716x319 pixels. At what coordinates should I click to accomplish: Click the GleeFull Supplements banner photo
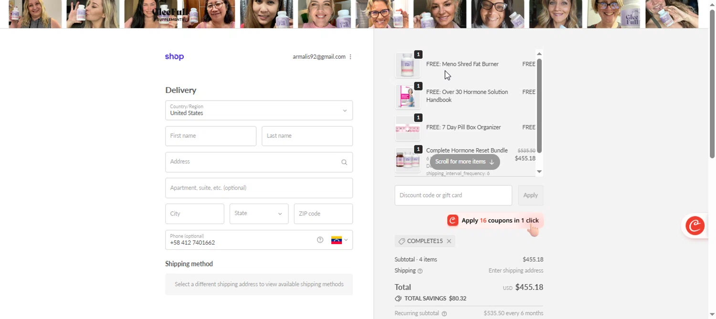pos(150,14)
